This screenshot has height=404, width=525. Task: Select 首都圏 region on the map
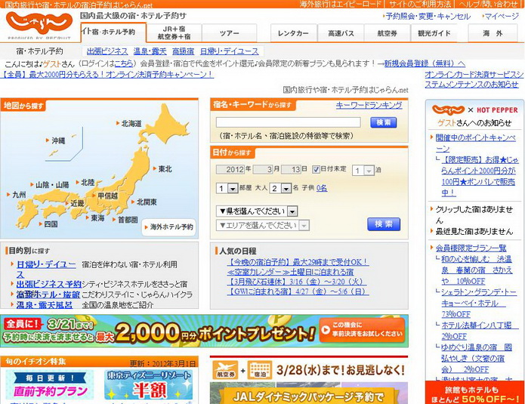tap(128, 220)
